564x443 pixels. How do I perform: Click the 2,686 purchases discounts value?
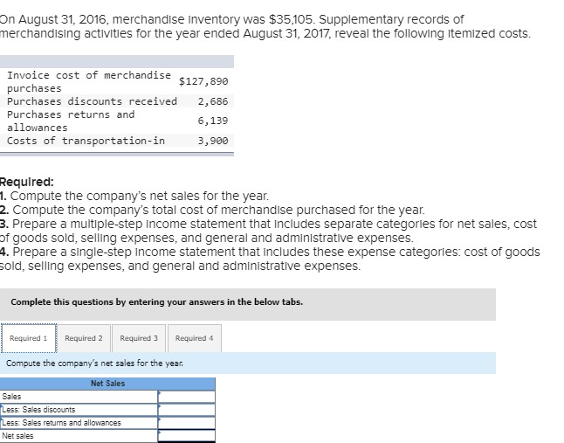click(x=213, y=101)
